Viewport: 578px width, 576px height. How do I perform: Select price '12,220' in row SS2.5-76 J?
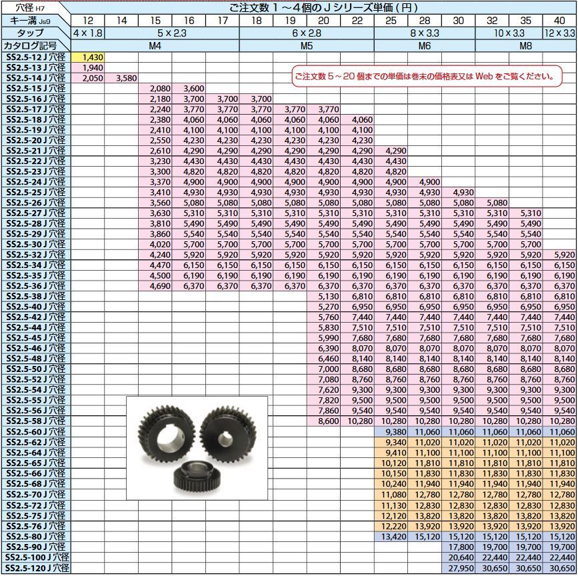point(391,526)
